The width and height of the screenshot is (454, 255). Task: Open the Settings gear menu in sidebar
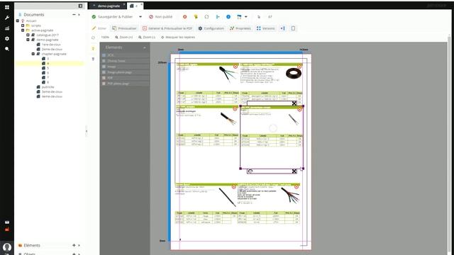pos(7,38)
